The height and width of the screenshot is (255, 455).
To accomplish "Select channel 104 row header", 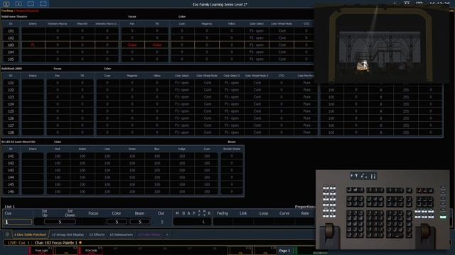I will click(x=11, y=52).
